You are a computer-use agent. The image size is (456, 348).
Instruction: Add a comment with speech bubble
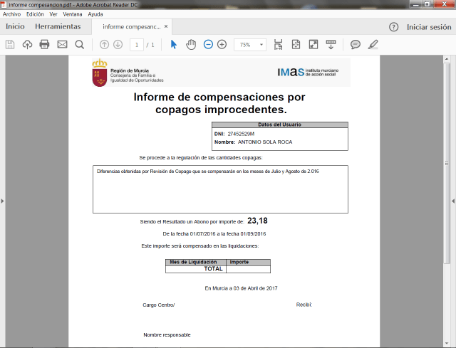coord(355,44)
